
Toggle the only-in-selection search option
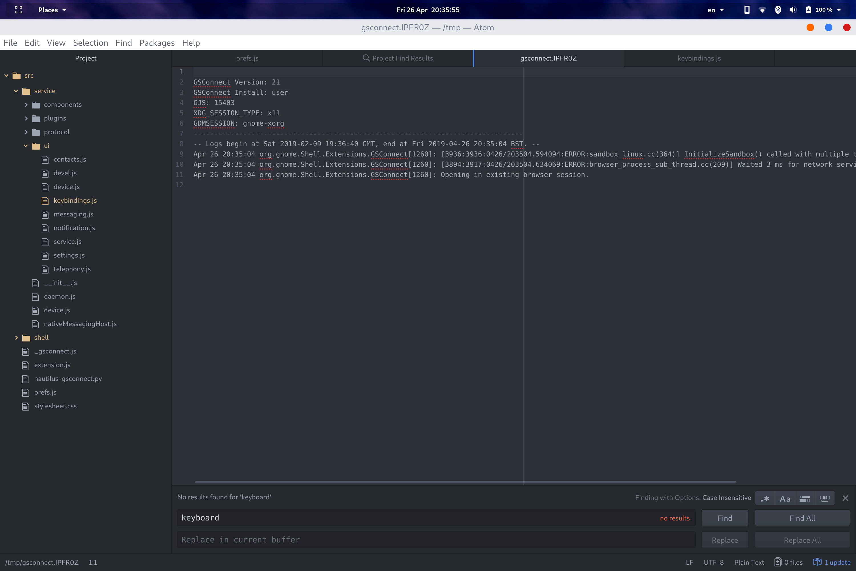(805, 498)
